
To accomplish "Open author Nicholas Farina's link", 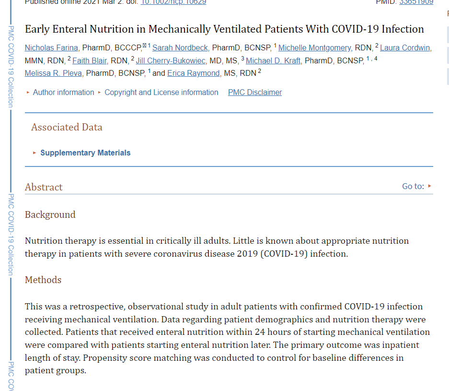I will [51, 47].
